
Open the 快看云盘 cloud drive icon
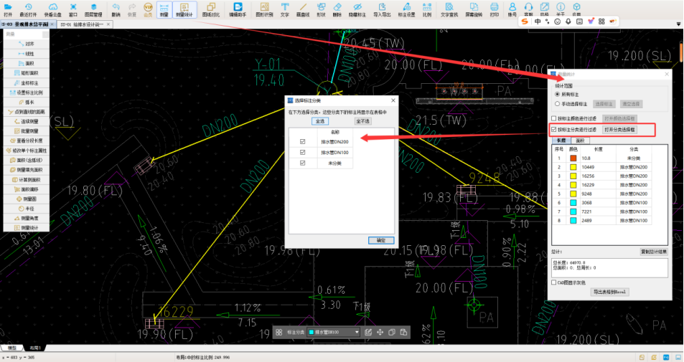point(52,9)
